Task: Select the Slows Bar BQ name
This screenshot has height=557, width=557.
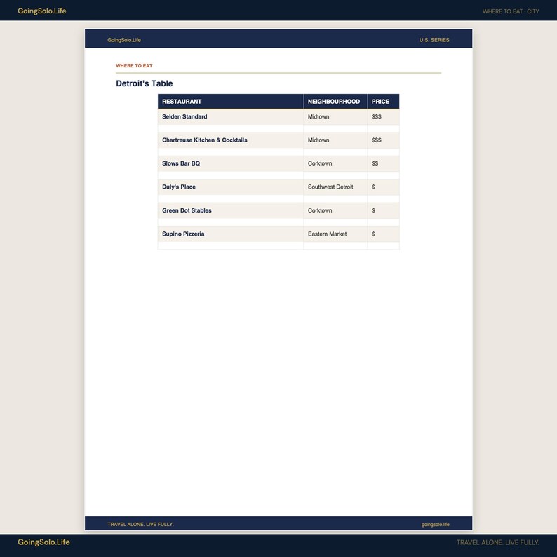Action: click(181, 163)
